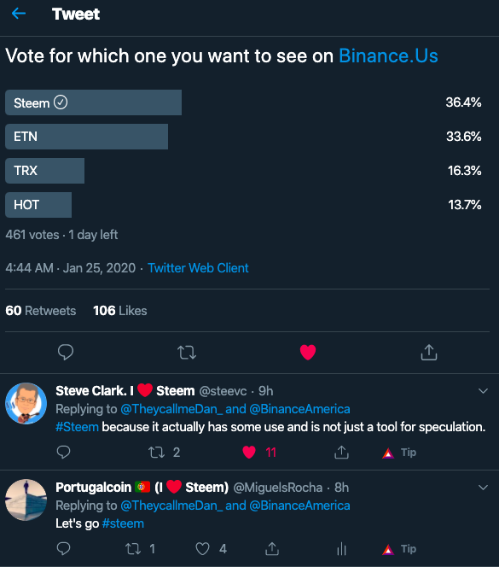The image size is (499, 567).
Task: Go back using the arrow icon
Action: pyautogui.click(x=19, y=14)
